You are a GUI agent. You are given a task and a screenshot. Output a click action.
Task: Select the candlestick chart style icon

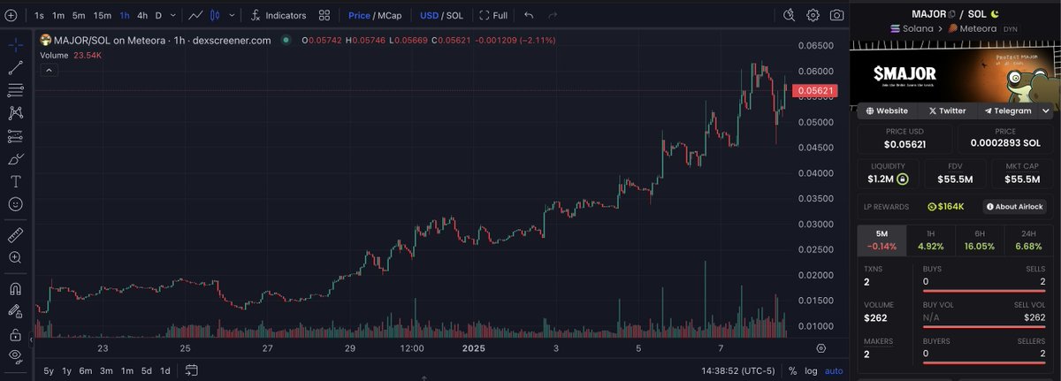tap(215, 15)
